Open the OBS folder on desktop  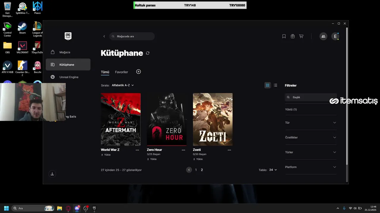coord(7,47)
